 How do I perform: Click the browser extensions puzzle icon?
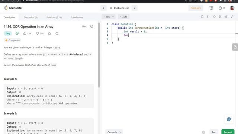click(x=221, y=1)
